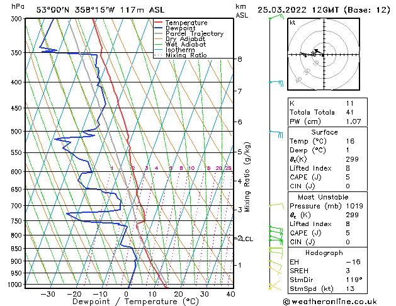Click the gray Parcel Trajectory legend line sample
The image size is (396, 306).
tap(159, 33)
